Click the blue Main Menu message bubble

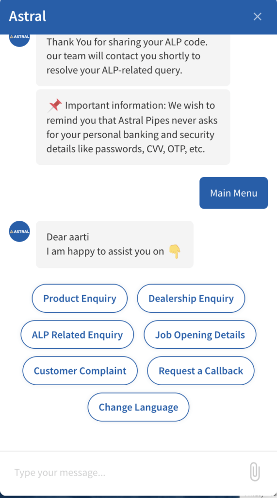click(x=233, y=193)
